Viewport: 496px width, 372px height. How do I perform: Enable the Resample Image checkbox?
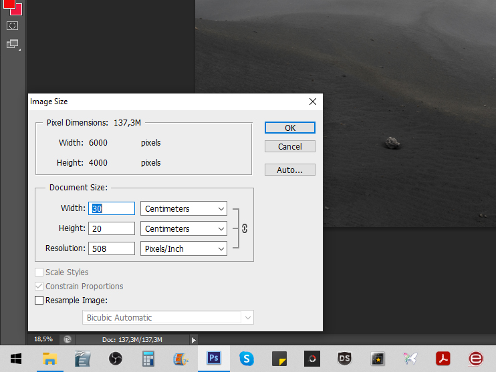click(39, 301)
